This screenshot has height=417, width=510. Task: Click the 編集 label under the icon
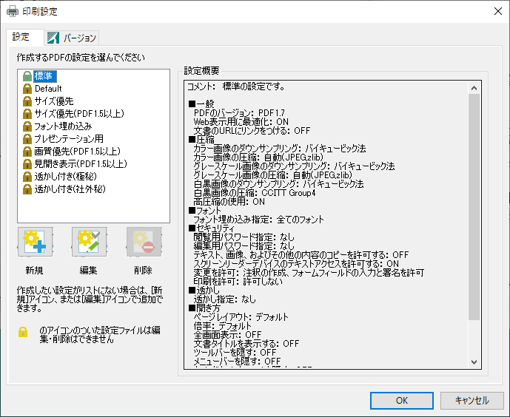[x=89, y=270]
